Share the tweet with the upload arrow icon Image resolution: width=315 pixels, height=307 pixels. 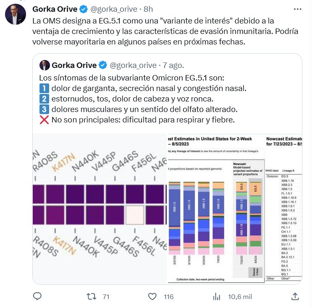[x=295, y=297]
